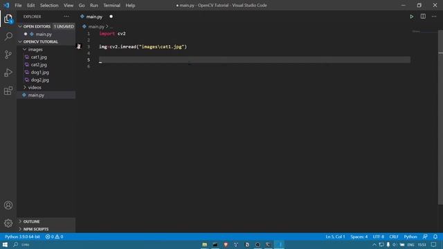Viewport: 443px width, 249px height.
Task: Click Ln 5, Col 1 position
Action: (x=335, y=237)
